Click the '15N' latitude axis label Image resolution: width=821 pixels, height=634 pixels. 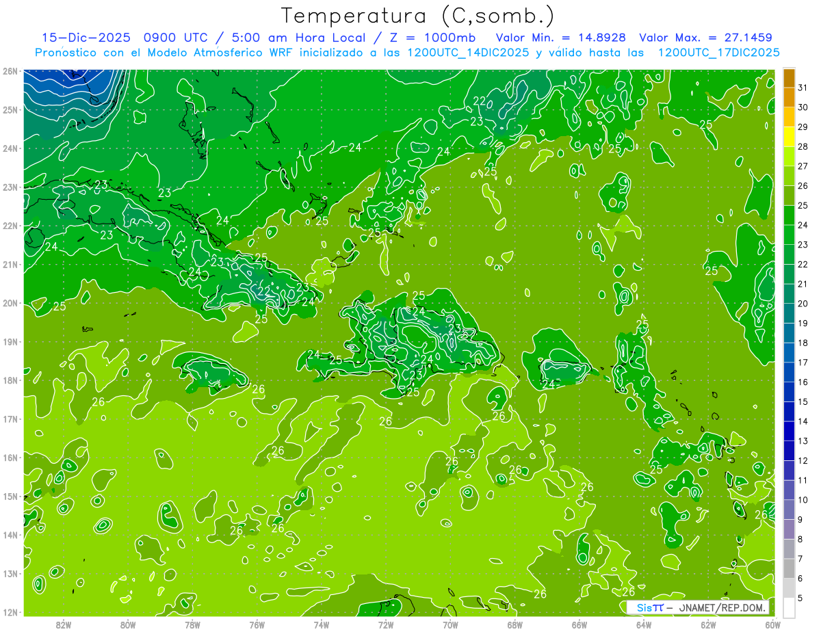click(10, 496)
